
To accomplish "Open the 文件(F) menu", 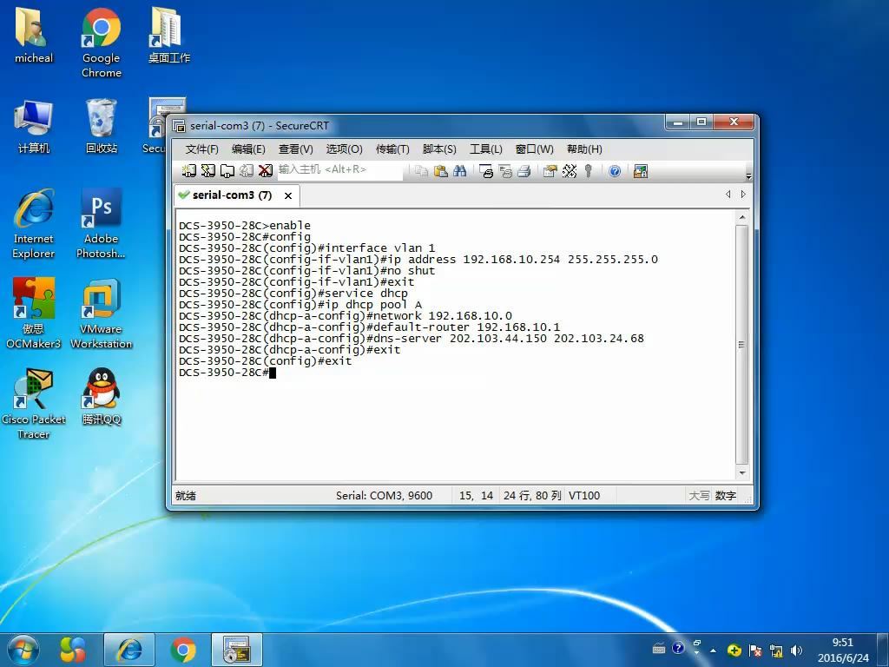I will pyautogui.click(x=201, y=149).
